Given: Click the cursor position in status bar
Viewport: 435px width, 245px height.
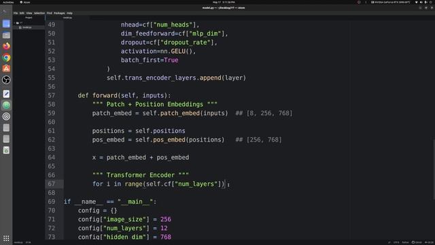Looking at the screenshot, I should click(x=29, y=242).
